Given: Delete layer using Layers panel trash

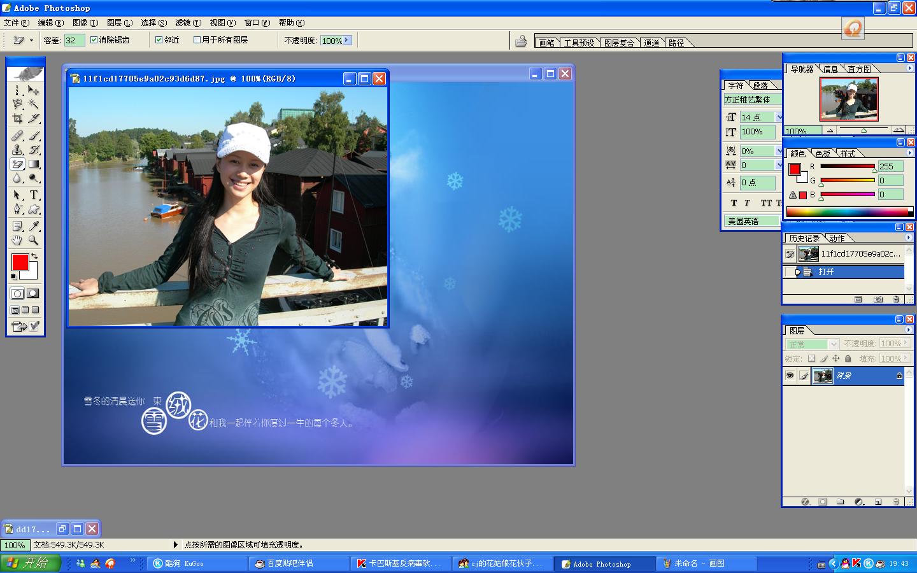Looking at the screenshot, I should coord(896,502).
